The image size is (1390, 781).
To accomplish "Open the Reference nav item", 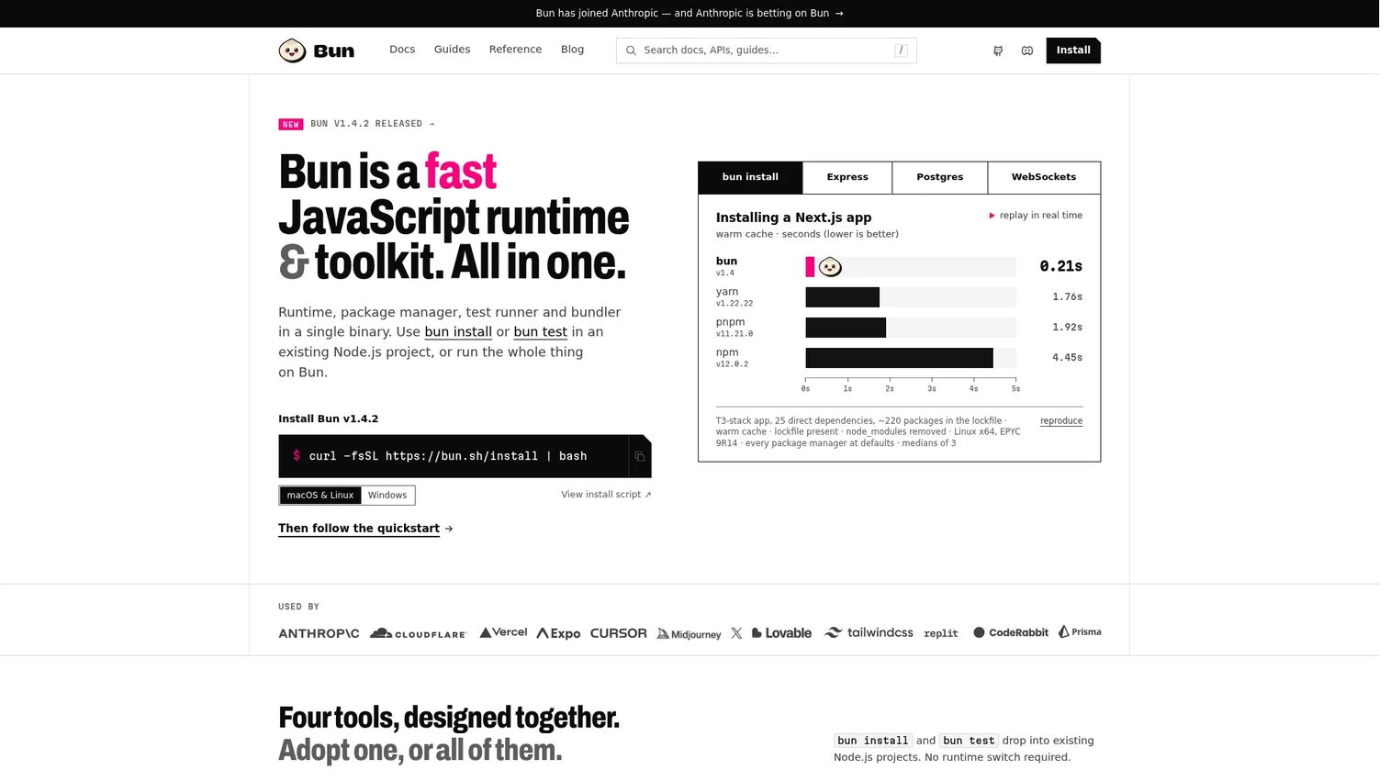I will 515,50.
